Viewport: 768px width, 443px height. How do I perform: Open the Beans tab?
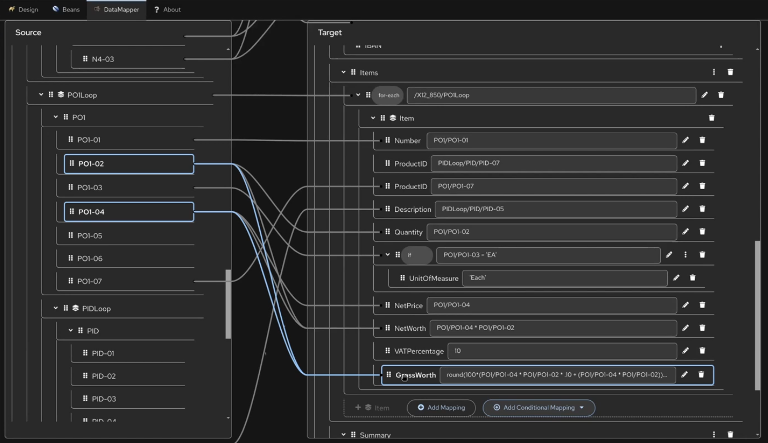point(66,9)
